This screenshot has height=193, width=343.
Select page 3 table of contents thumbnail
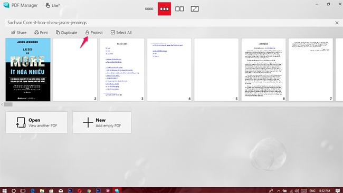[122, 70]
